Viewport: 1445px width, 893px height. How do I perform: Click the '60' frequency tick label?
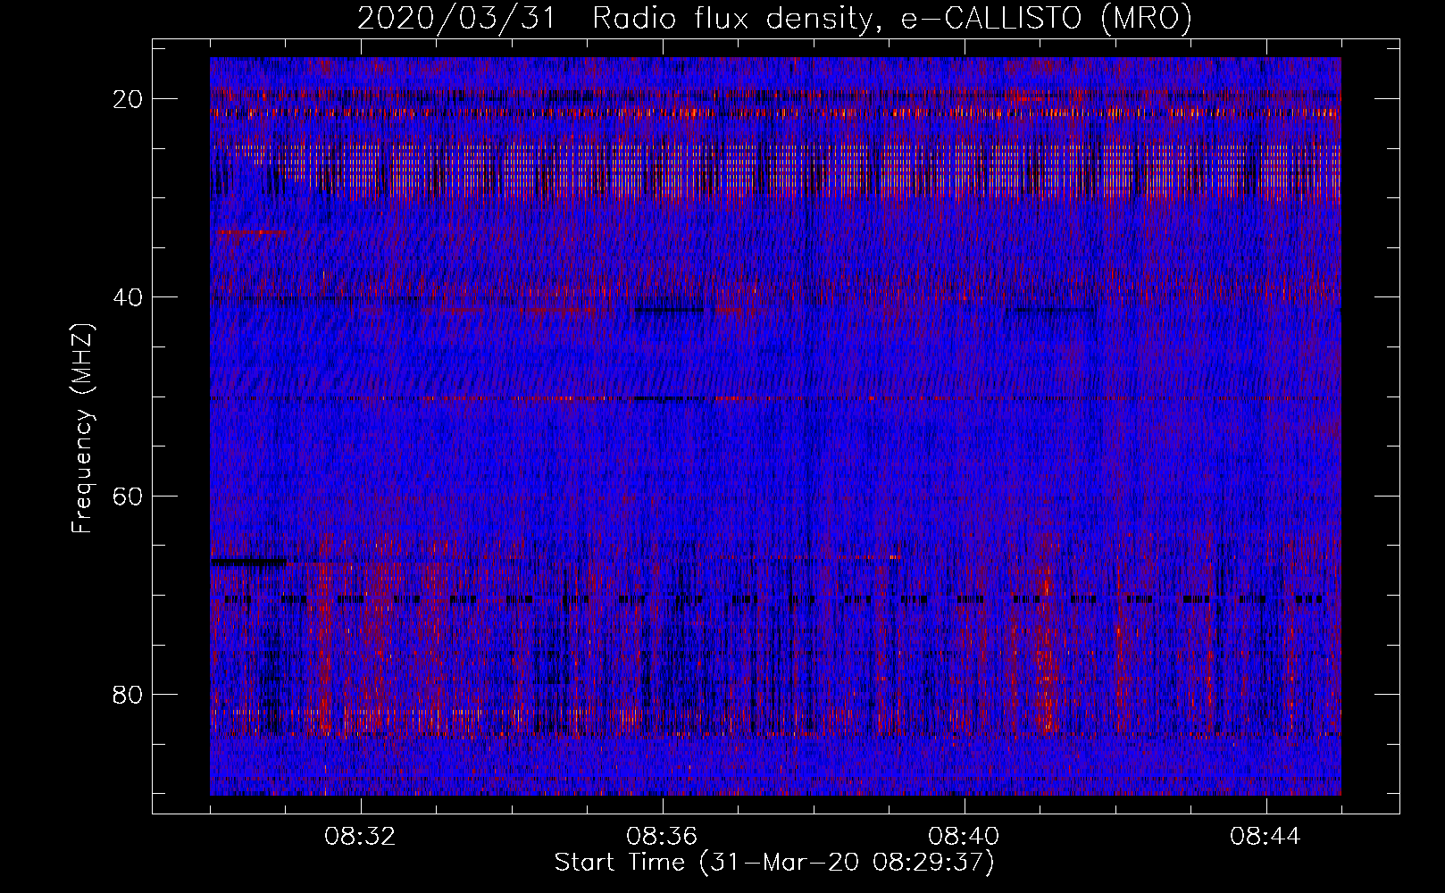click(x=129, y=496)
